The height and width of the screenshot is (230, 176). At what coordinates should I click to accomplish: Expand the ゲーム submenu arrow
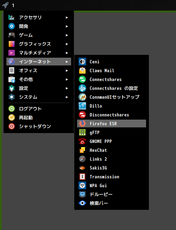[67, 35]
